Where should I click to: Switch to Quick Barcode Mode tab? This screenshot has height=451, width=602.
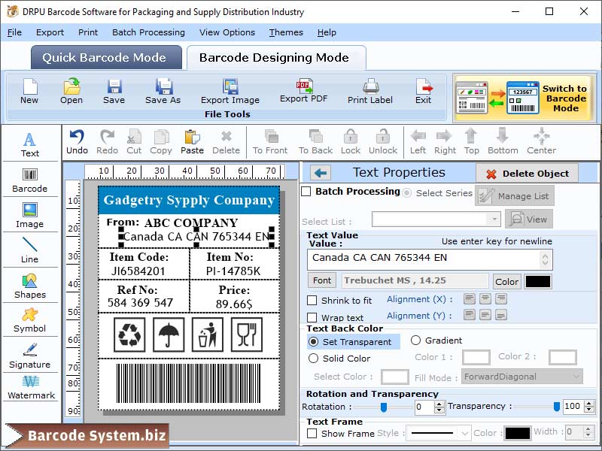tap(105, 57)
